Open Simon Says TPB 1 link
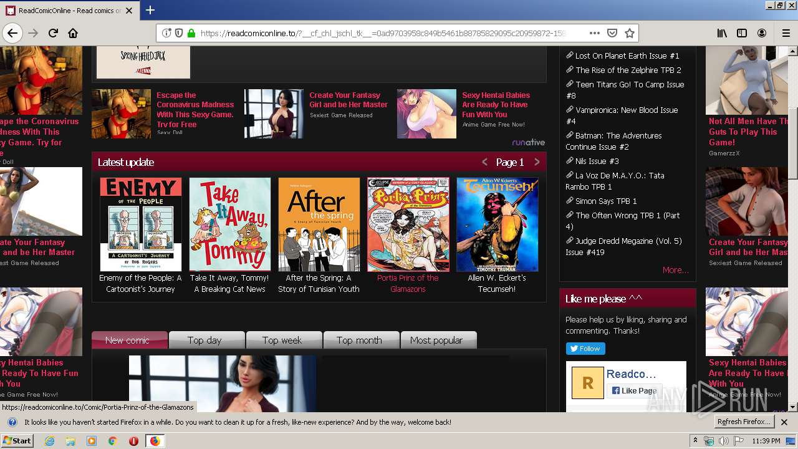Screen dimensions: 798x449 pyautogui.click(x=606, y=201)
